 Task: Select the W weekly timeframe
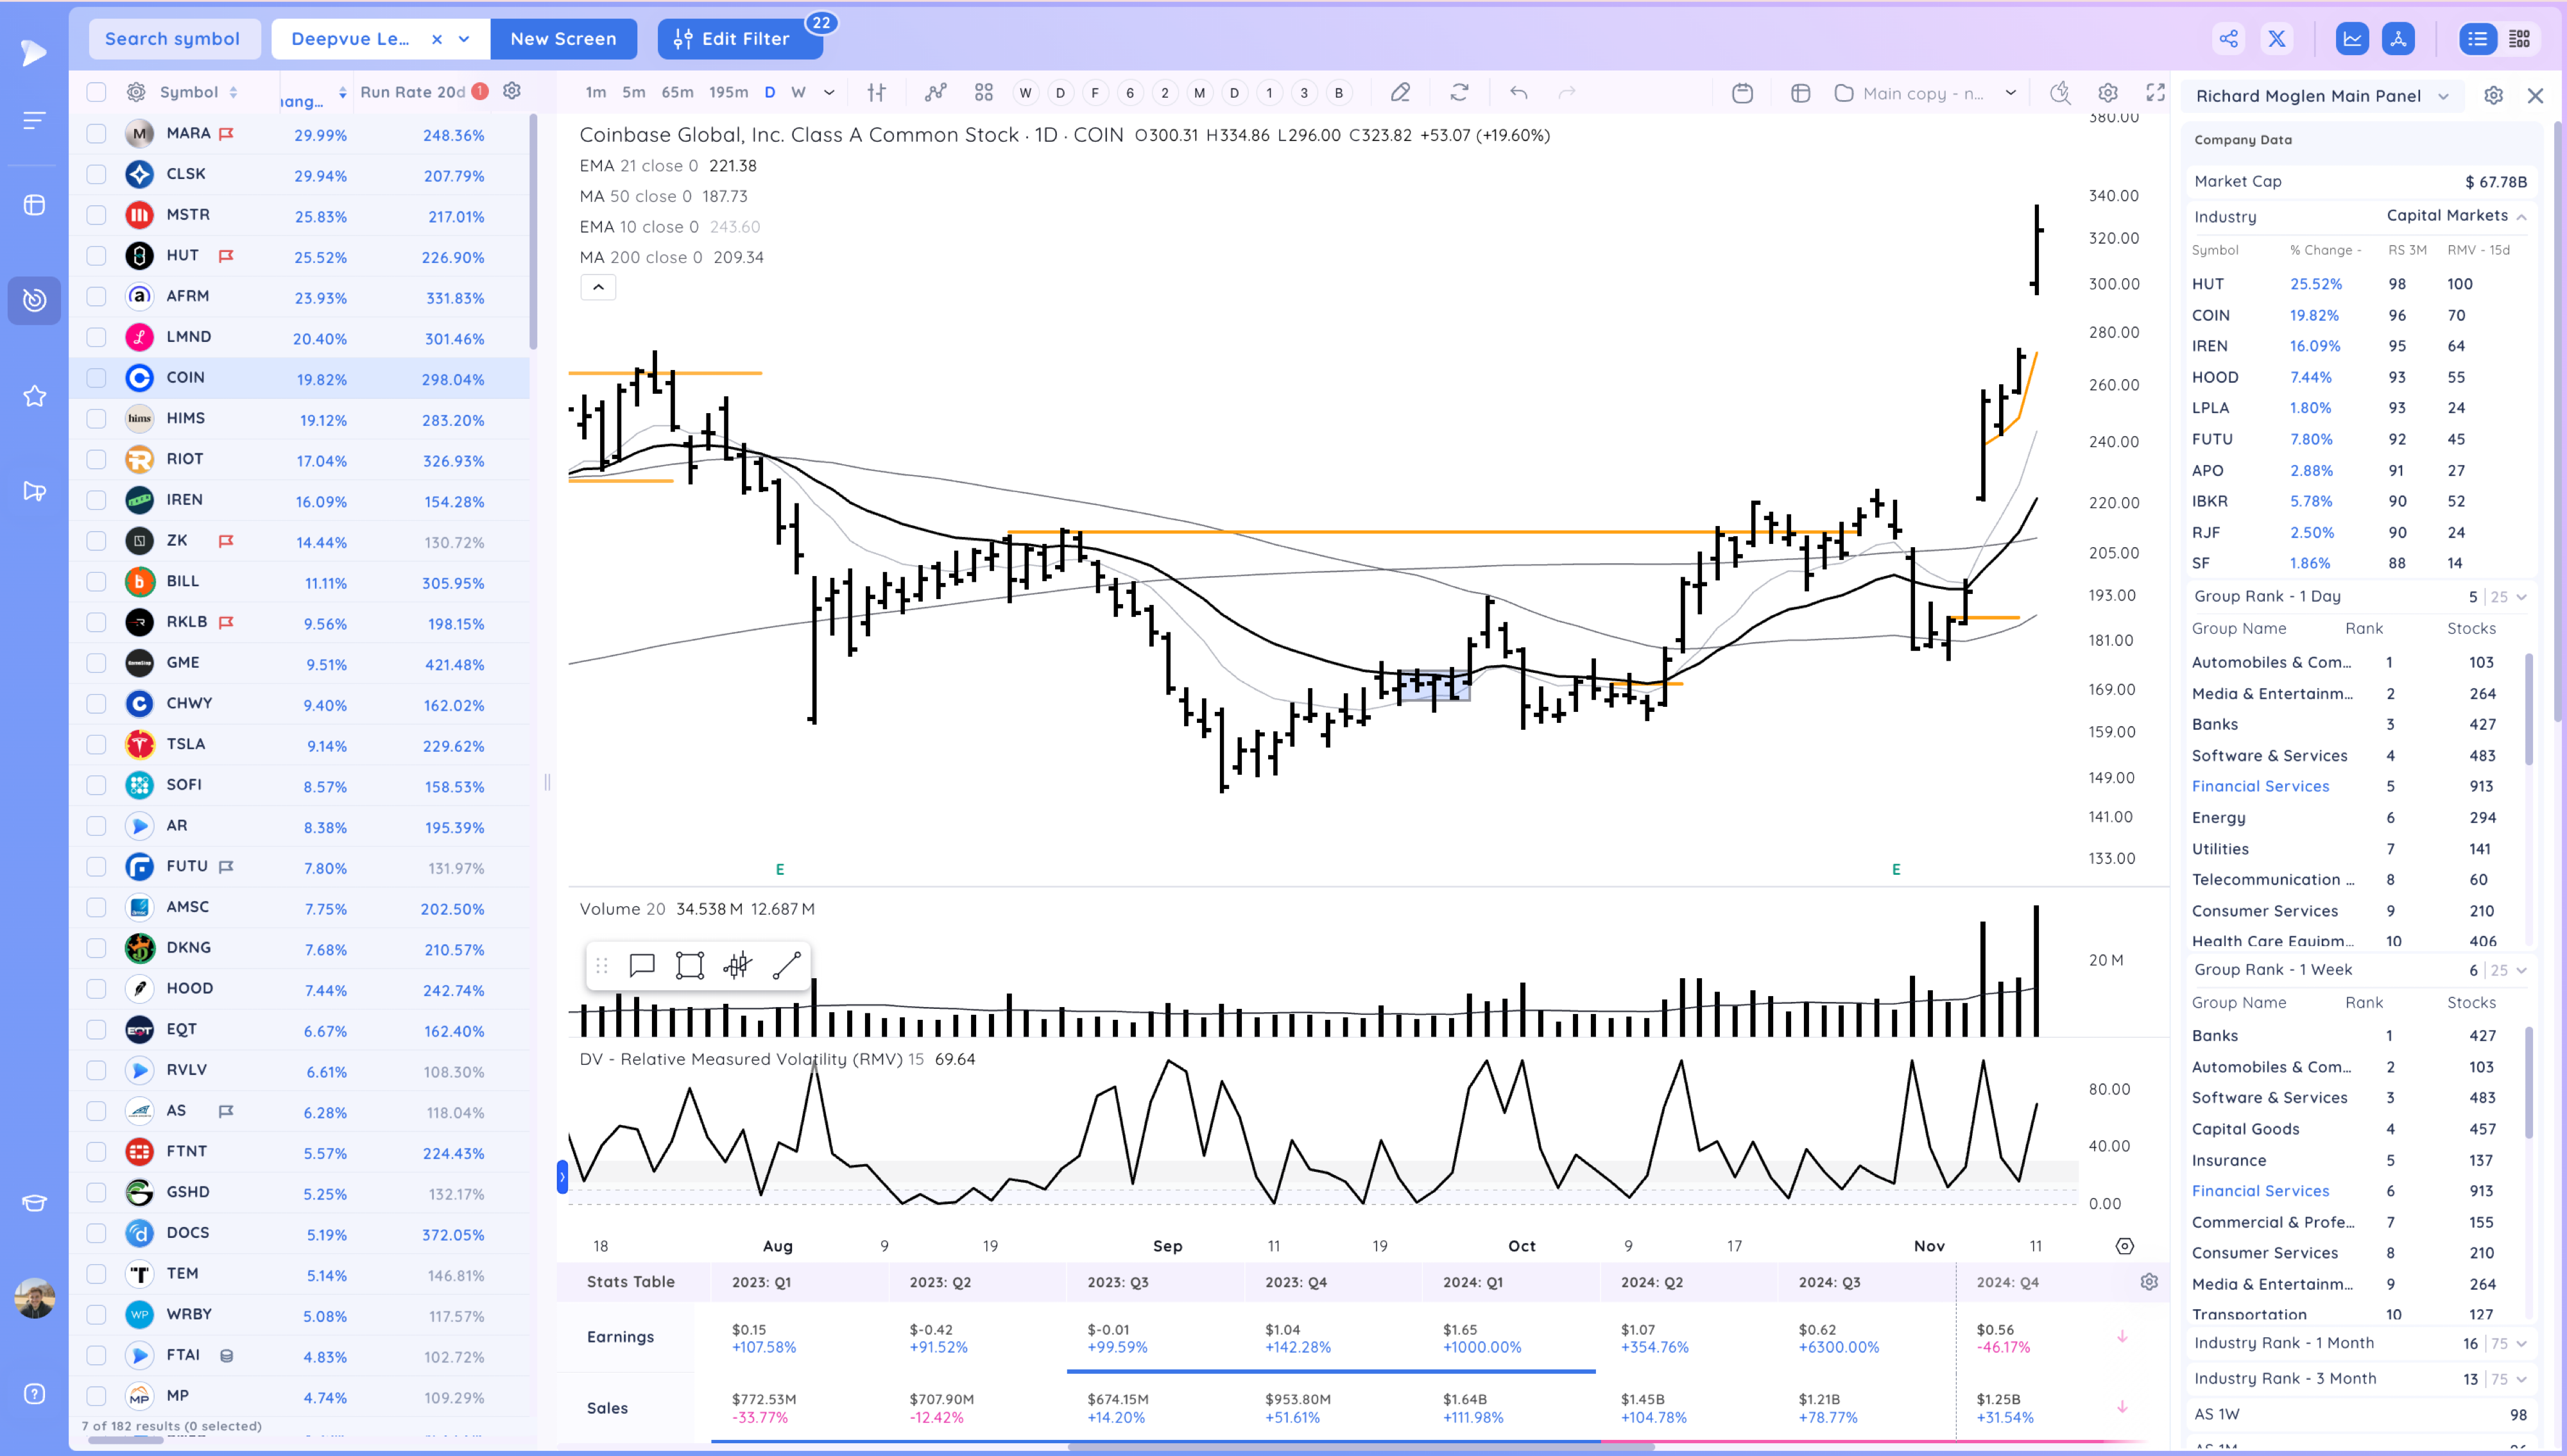point(798,92)
